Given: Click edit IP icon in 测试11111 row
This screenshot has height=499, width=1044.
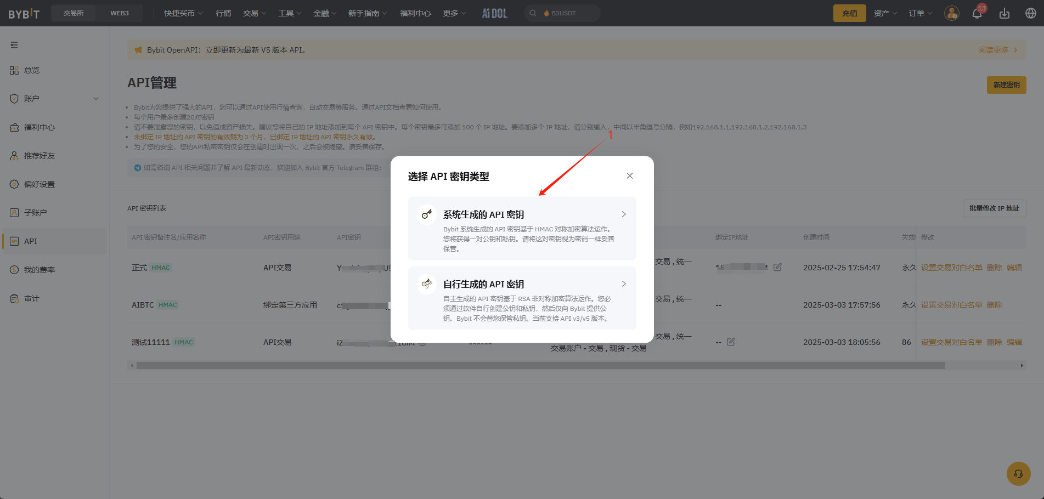Looking at the screenshot, I should (x=731, y=342).
